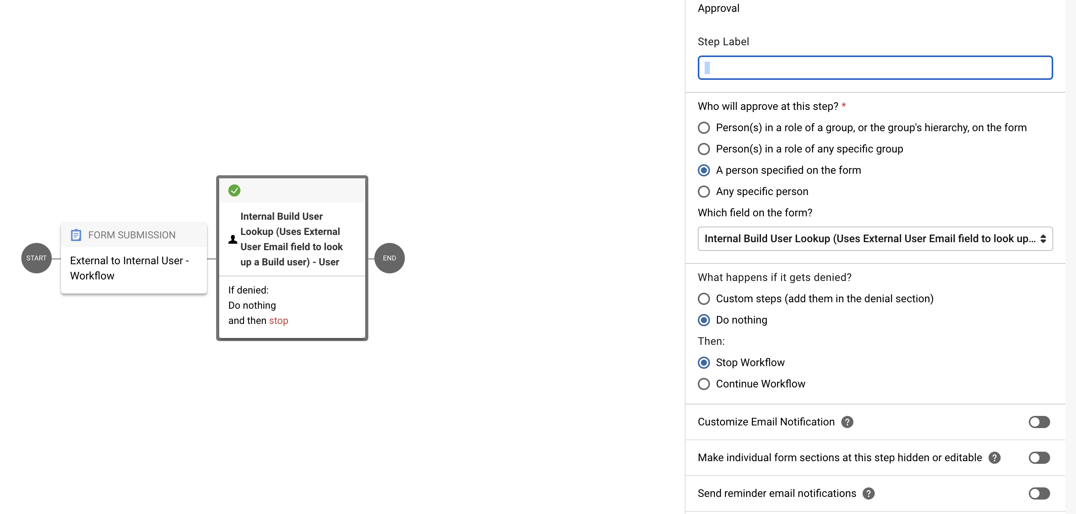Click the person icon on the lookup step card
The image size is (1076, 514).
point(232,239)
